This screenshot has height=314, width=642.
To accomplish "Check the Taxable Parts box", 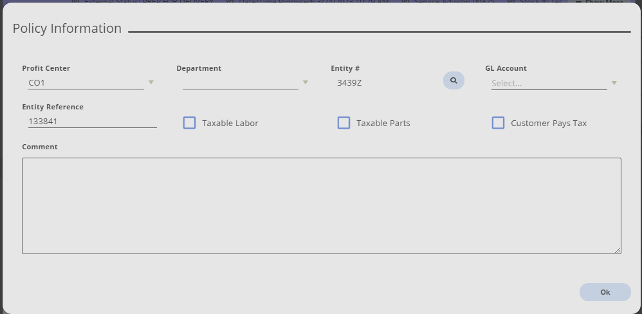I will pos(344,123).
